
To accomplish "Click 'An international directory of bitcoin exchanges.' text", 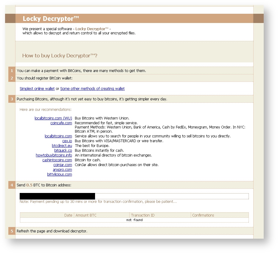I will coord(113,155).
